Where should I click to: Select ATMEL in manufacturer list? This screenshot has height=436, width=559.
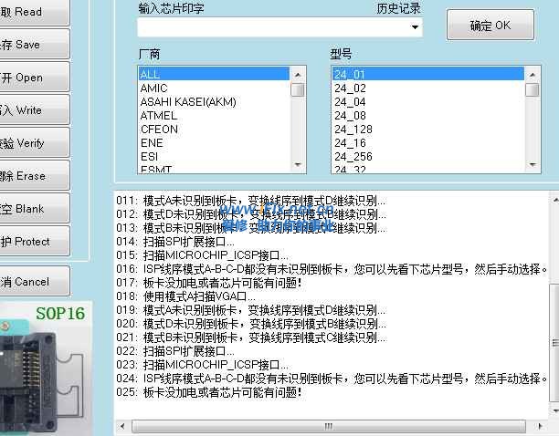pos(158,116)
